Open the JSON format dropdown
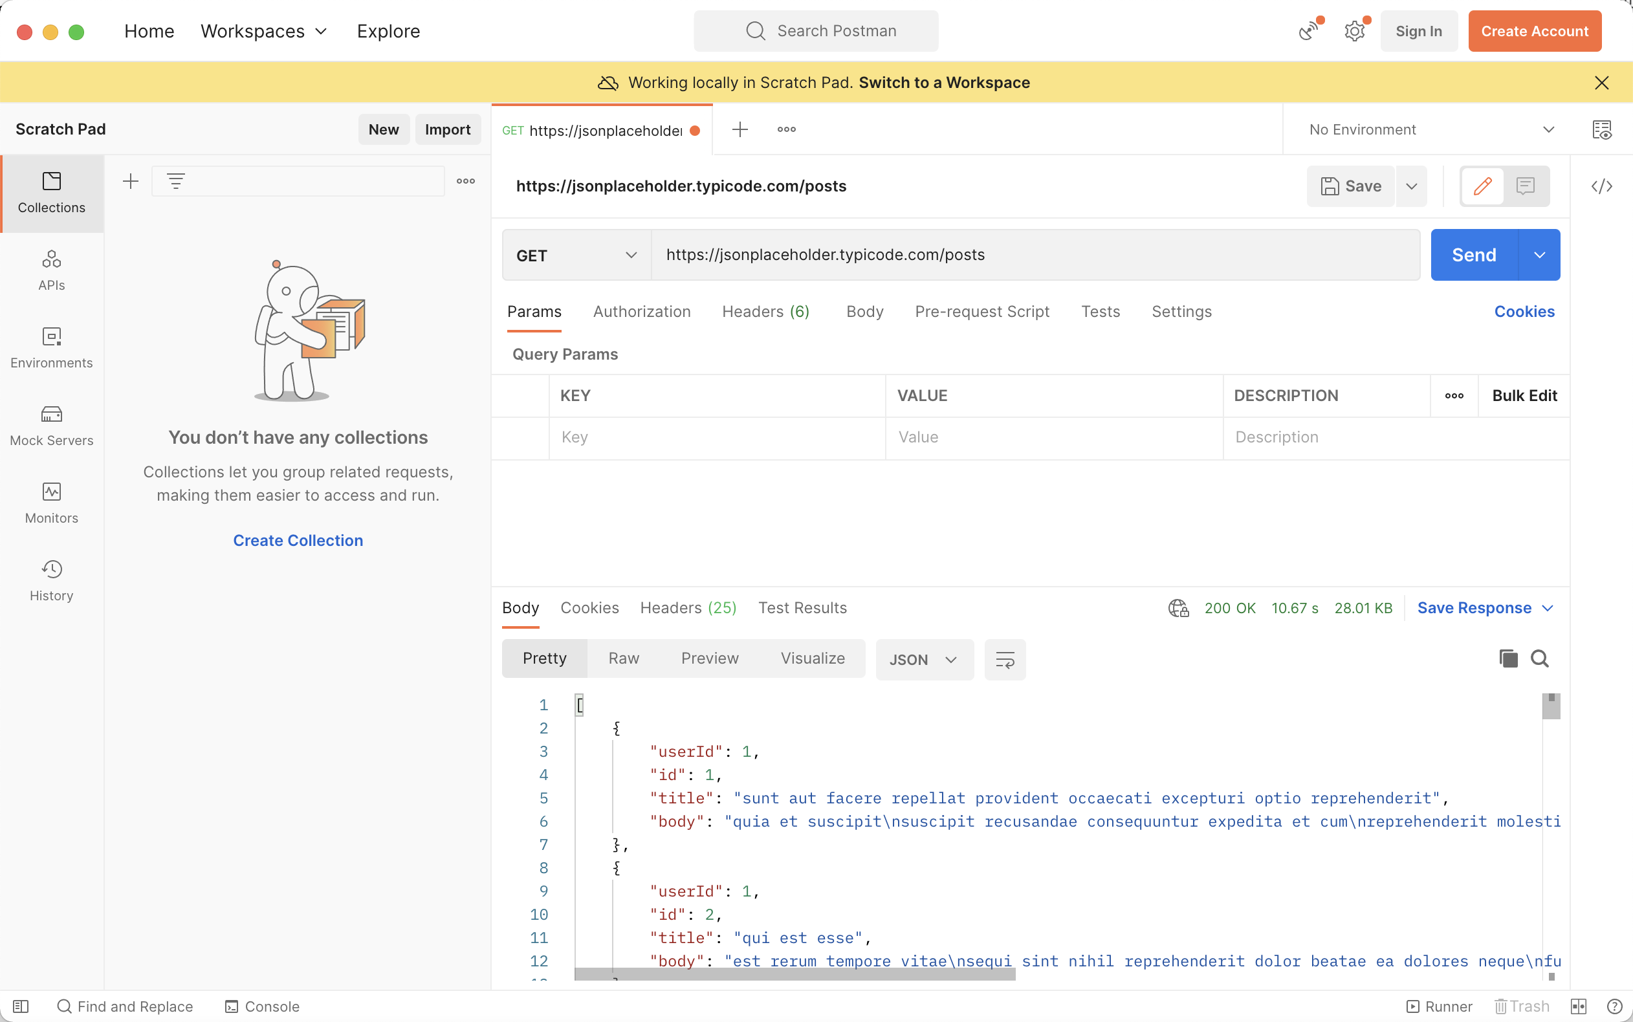Screen dimensions: 1633x1022 (923, 660)
